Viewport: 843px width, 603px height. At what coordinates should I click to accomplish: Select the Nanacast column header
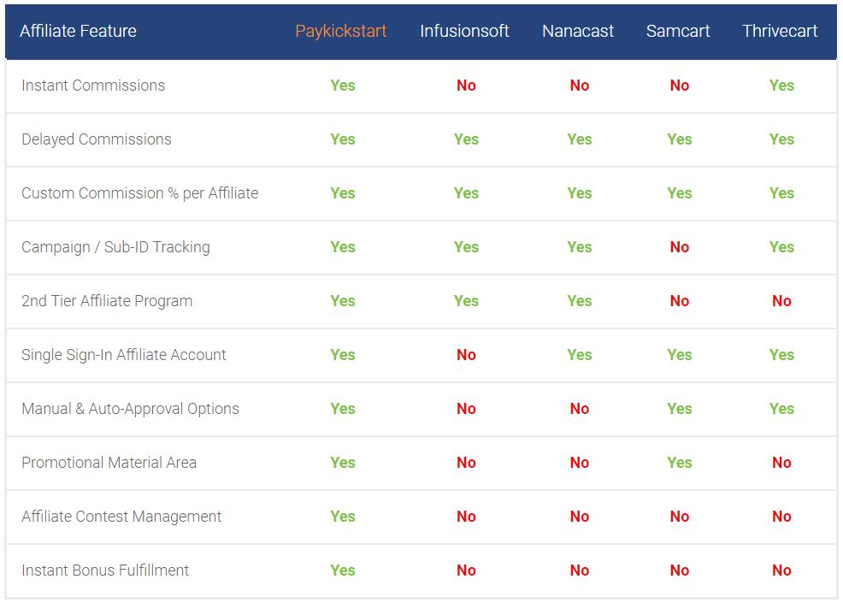(578, 31)
